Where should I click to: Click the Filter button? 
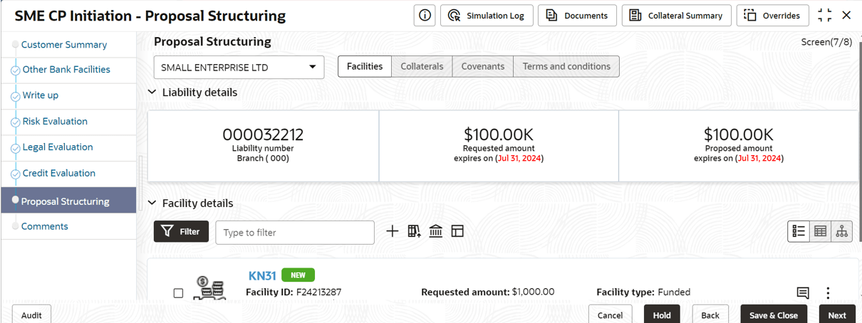181,231
